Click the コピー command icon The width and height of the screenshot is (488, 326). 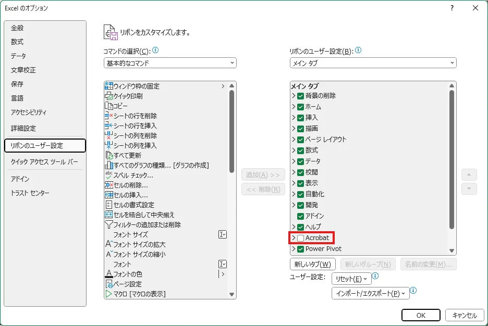tap(109, 106)
